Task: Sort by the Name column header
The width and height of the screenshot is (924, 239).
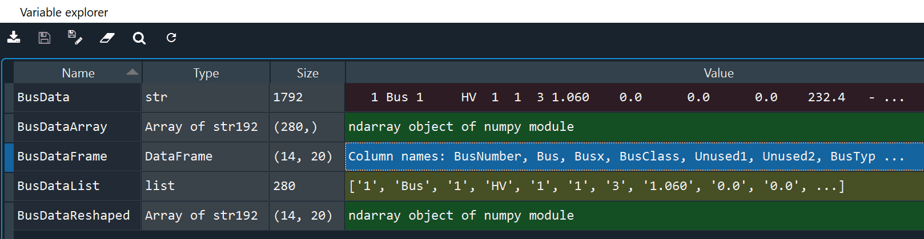Action: click(x=78, y=73)
